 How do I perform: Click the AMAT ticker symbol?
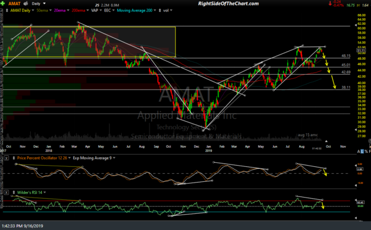tap(14, 3)
